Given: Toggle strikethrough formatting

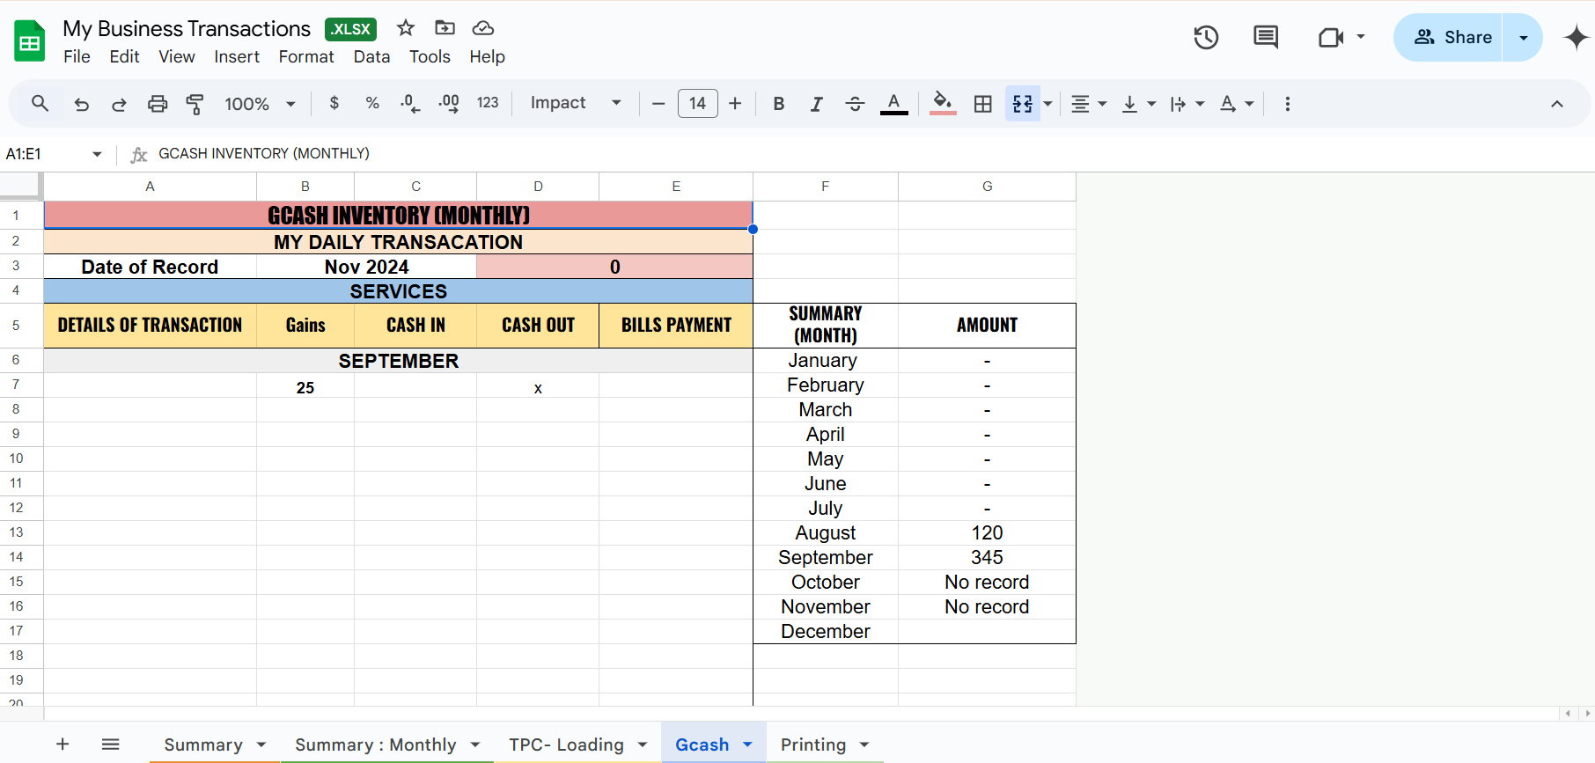Looking at the screenshot, I should point(855,104).
